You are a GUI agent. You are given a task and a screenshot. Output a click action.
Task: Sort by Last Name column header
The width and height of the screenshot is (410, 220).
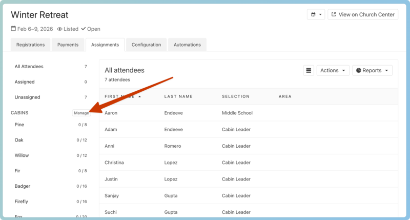point(178,96)
